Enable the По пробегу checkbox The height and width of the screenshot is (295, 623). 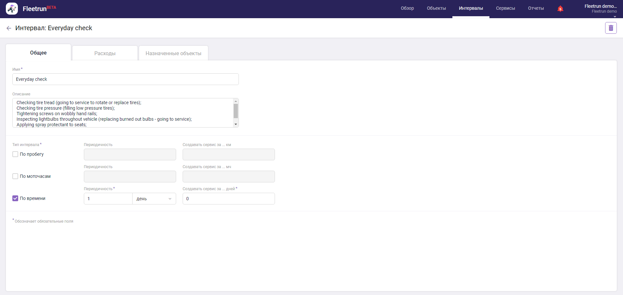click(15, 154)
